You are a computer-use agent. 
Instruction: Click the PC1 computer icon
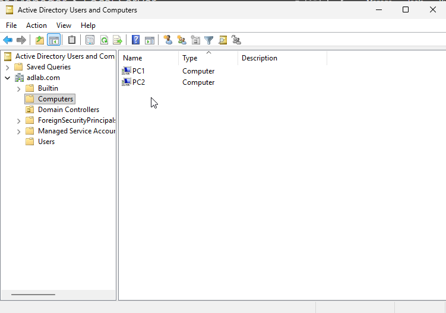(126, 71)
